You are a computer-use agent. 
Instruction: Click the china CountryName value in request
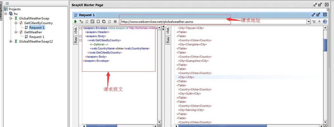[x=119, y=49]
